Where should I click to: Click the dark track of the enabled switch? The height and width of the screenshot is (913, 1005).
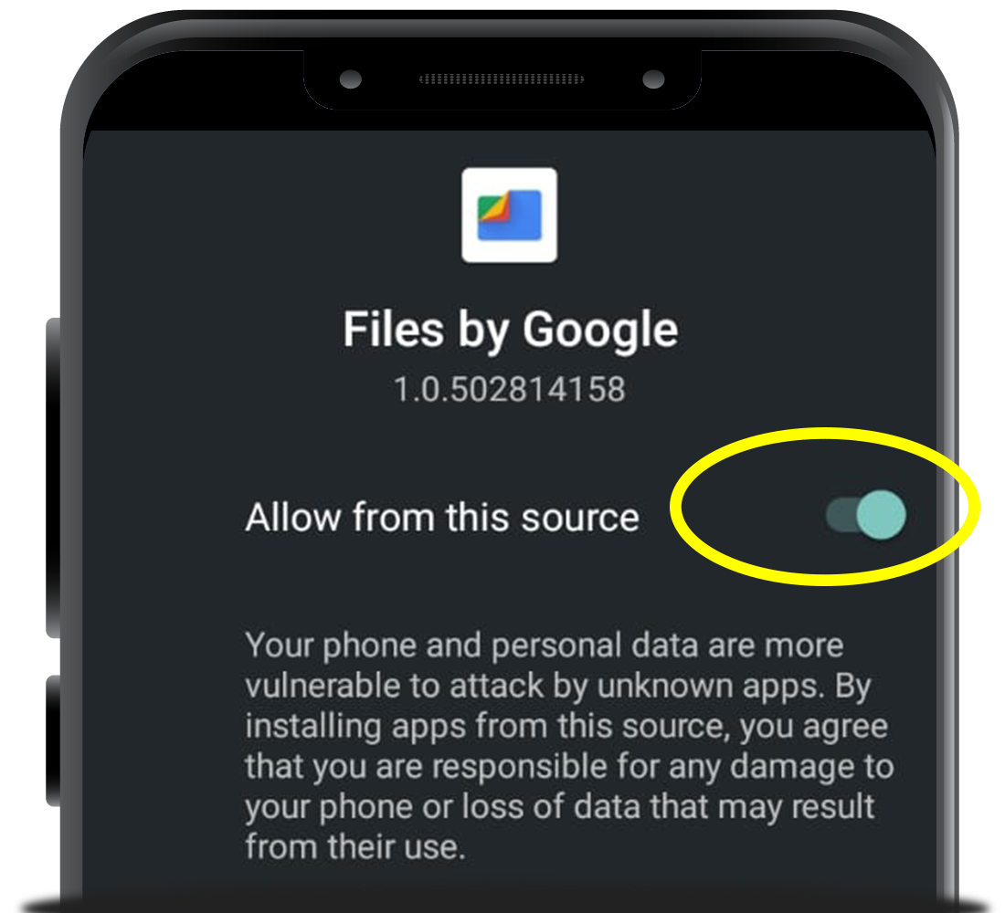click(841, 515)
